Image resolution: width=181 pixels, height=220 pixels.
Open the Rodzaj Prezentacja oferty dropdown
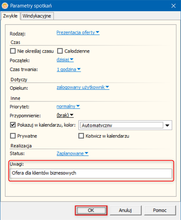[78, 33]
